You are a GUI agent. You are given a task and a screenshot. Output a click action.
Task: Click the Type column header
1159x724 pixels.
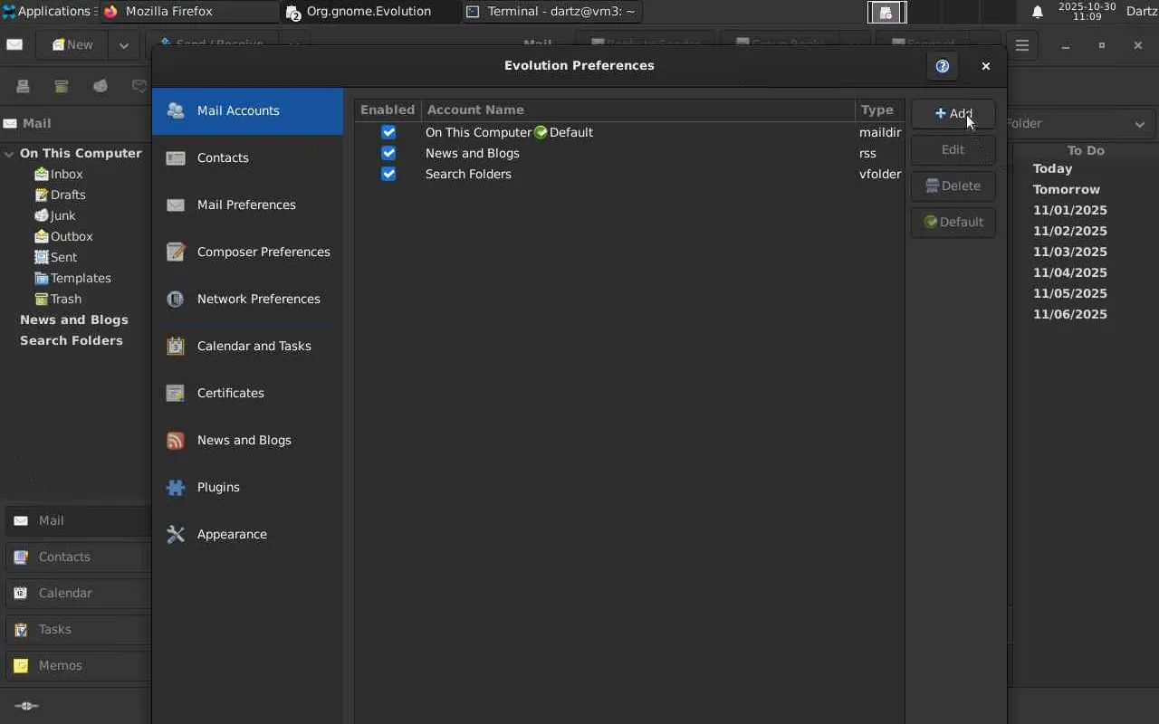tap(880, 110)
